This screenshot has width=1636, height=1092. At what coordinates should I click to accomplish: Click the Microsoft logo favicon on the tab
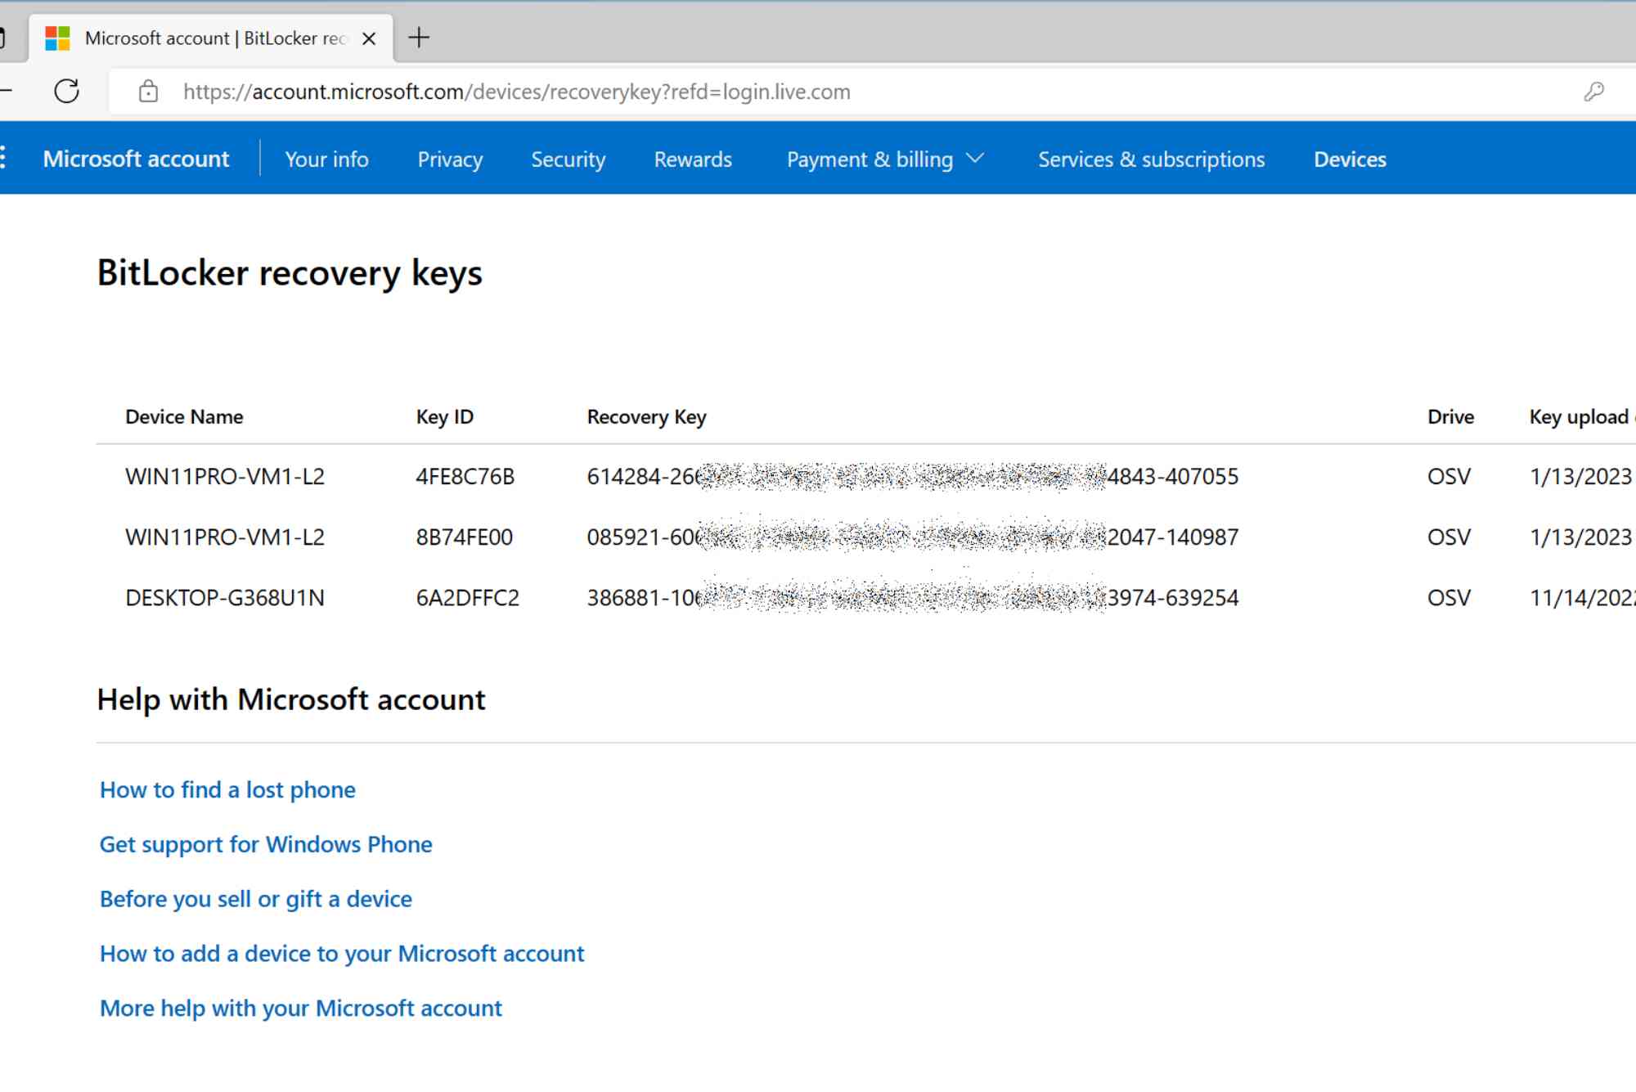(x=57, y=38)
